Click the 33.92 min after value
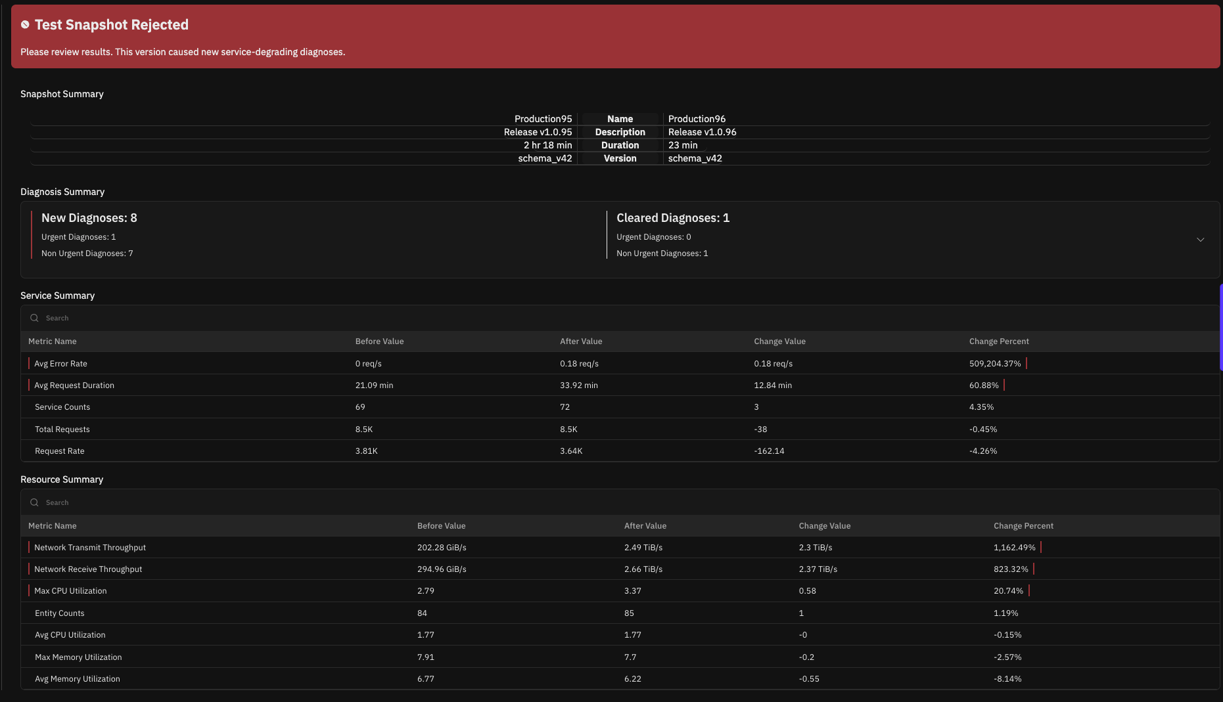The width and height of the screenshot is (1223, 702). (579, 385)
